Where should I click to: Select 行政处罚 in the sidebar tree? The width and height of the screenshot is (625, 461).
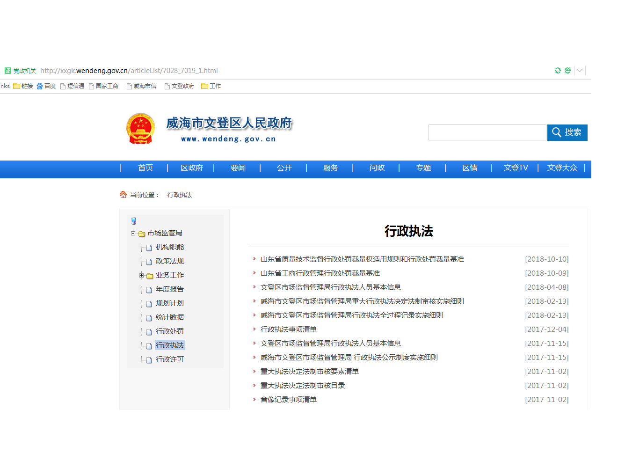click(169, 331)
